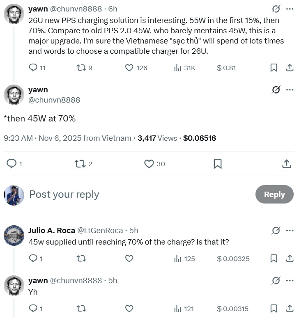Open Julio A. Roca's profile name
The width and height of the screenshot is (299, 318).
[51, 231]
